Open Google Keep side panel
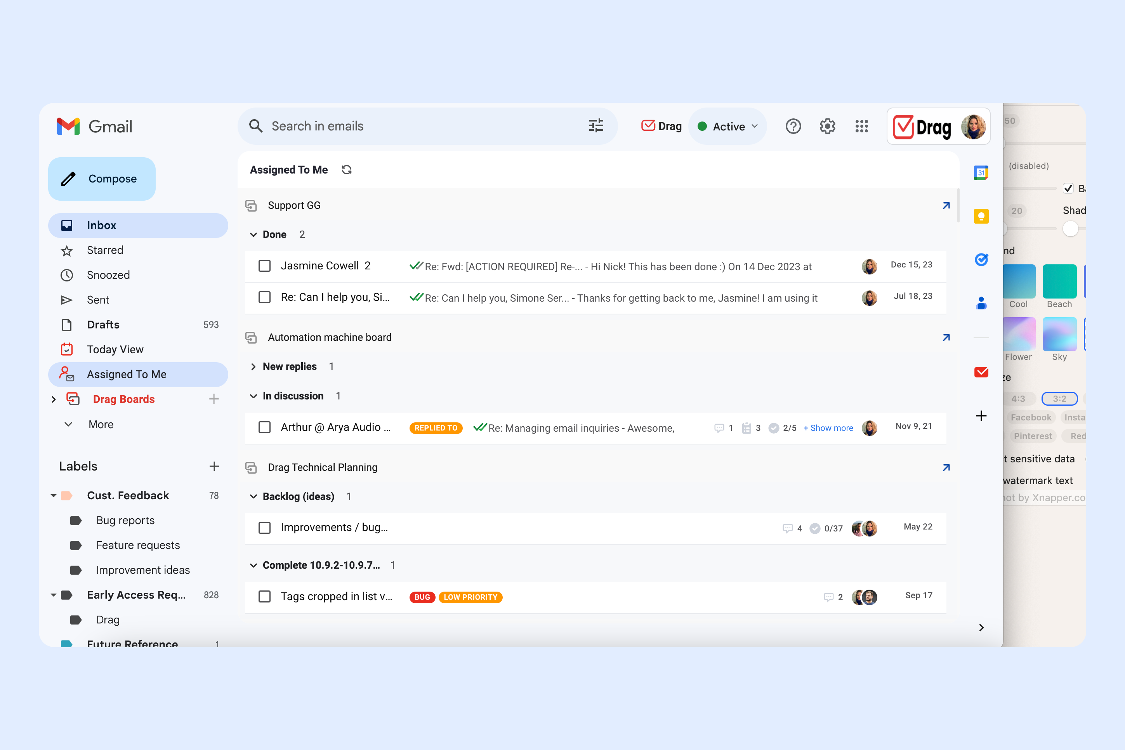The width and height of the screenshot is (1125, 750). click(981, 216)
